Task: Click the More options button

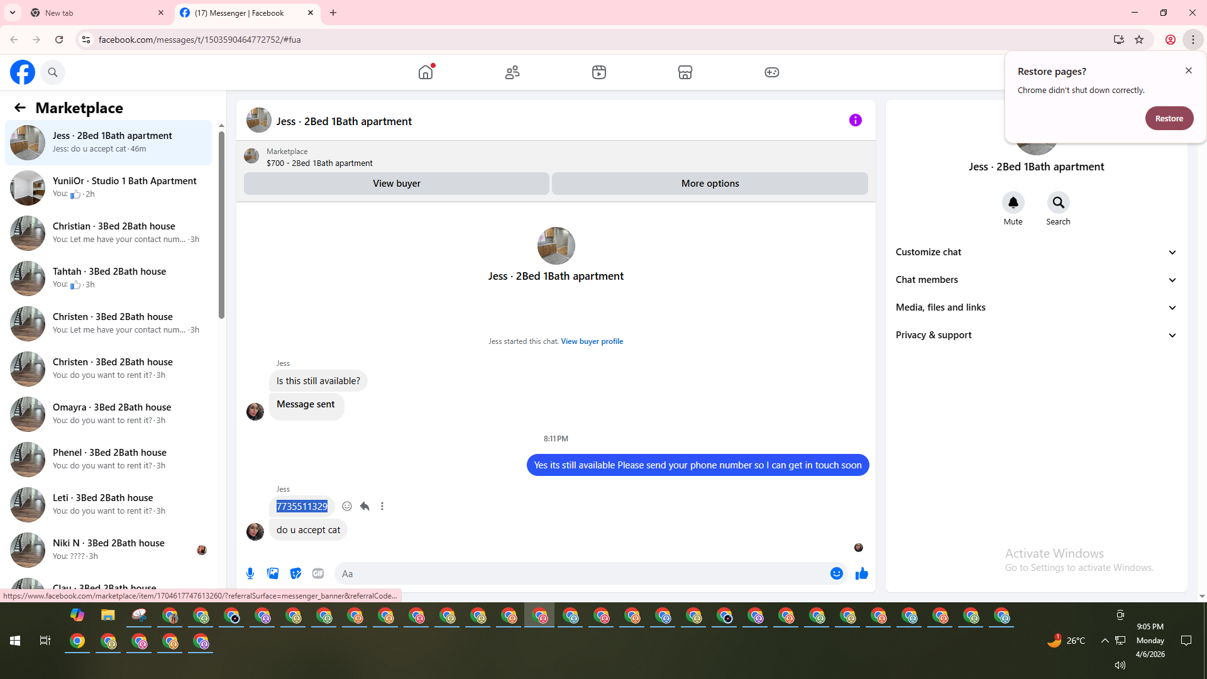Action: [x=710, y=184]
